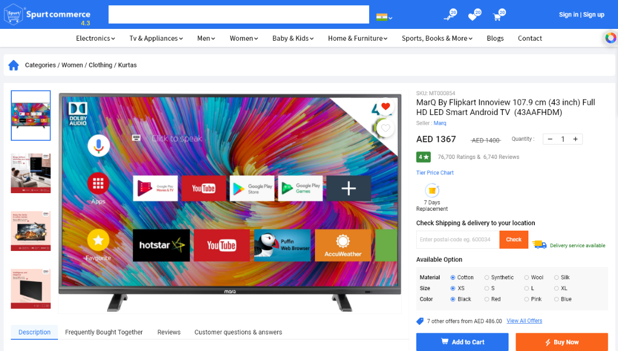Select Black color option
This screenshot has width=618, height=351.
click(453, 300)
